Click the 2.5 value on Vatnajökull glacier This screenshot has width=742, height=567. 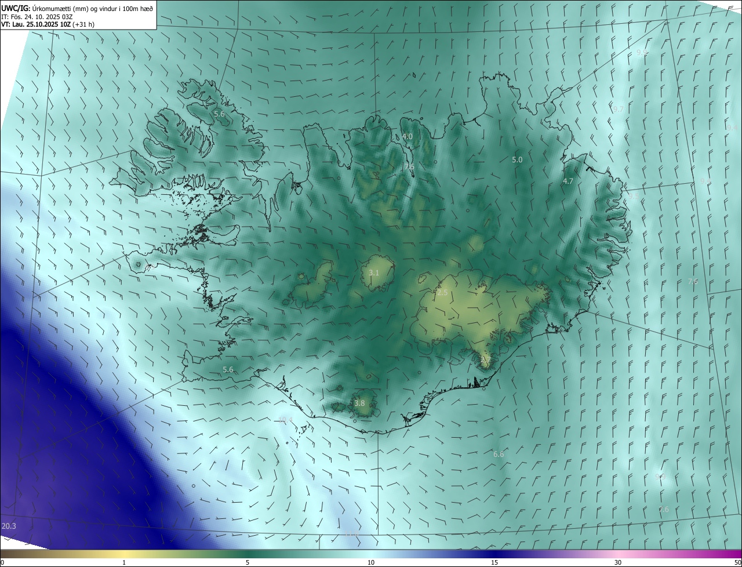coord(442,292)
